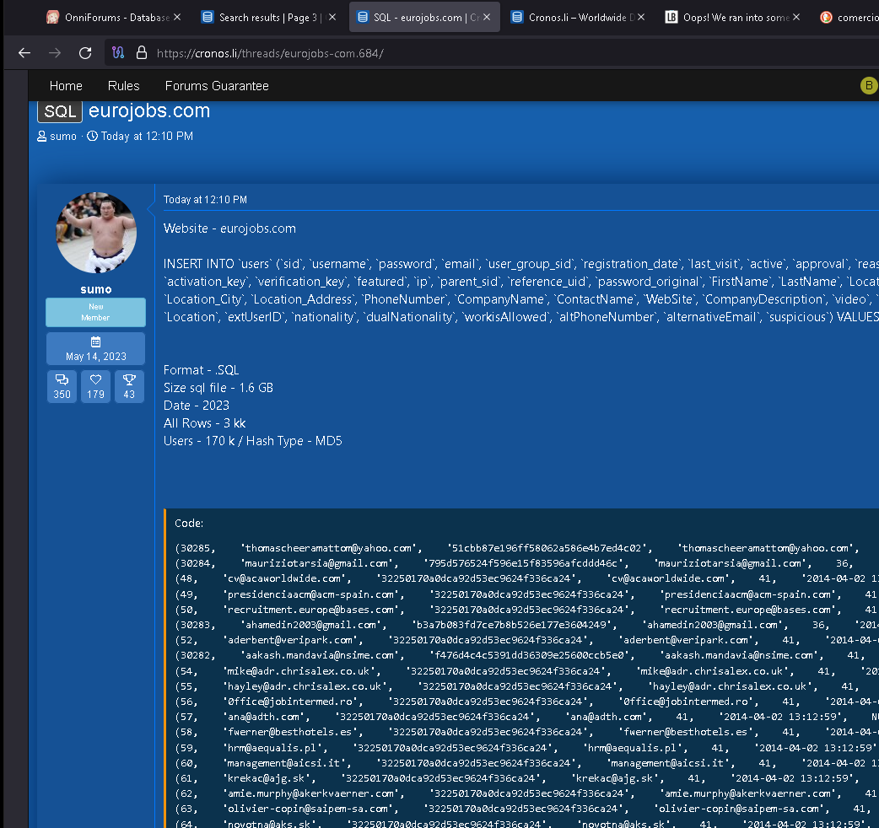Close the OnniForums tab
The width and height of the screenshot is (879, 828).
[x=177, y=18]
